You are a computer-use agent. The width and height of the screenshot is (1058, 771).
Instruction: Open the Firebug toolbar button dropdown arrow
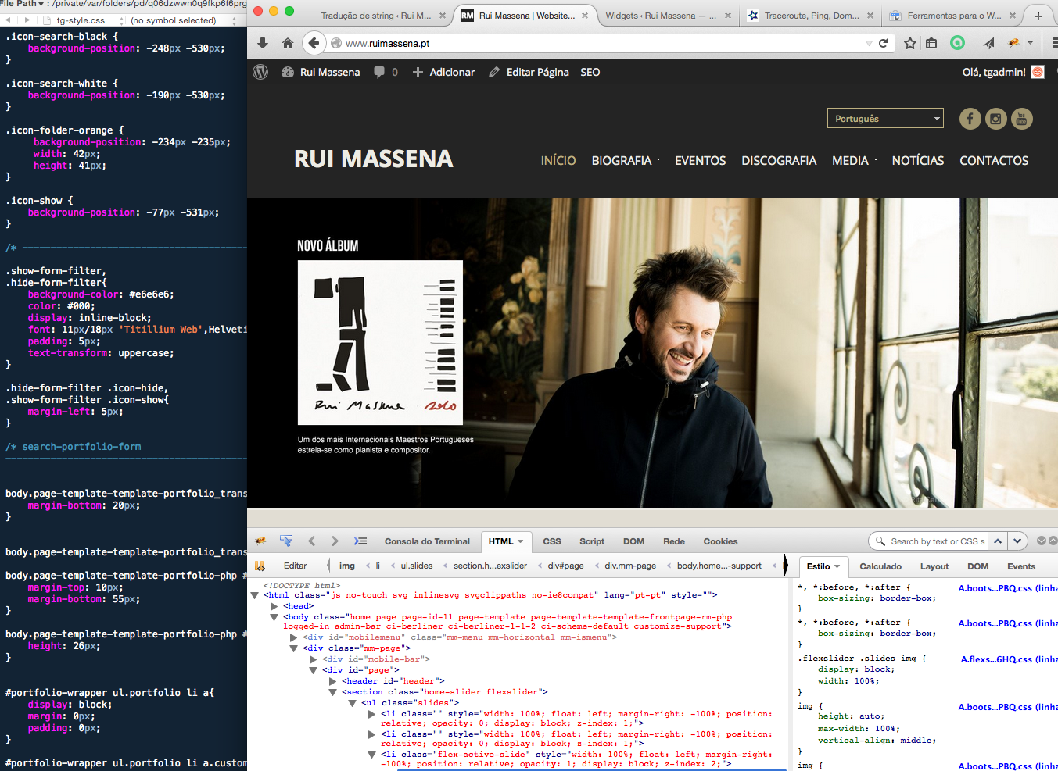(1030, 43)
